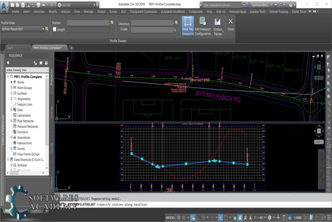This screenshot has width=332, height=222.
Task: Add a new drawing tab with plus
Action: [x=71, y=48]
